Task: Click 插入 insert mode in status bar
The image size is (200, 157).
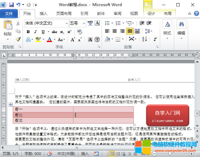Action: 85,154
